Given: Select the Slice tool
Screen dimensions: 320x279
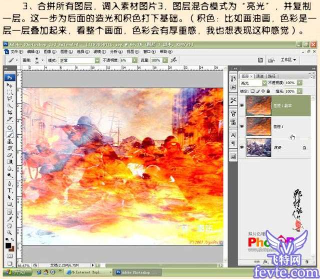Looking at the screenshot, I should [x=9, y=119].
